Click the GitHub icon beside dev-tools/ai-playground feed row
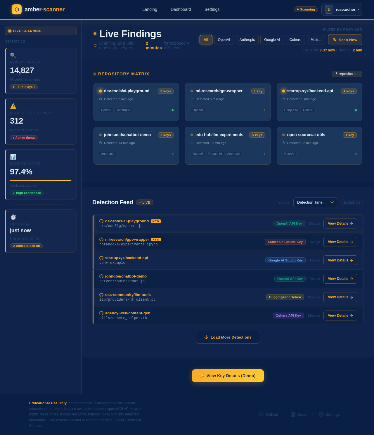 (101, 221)
